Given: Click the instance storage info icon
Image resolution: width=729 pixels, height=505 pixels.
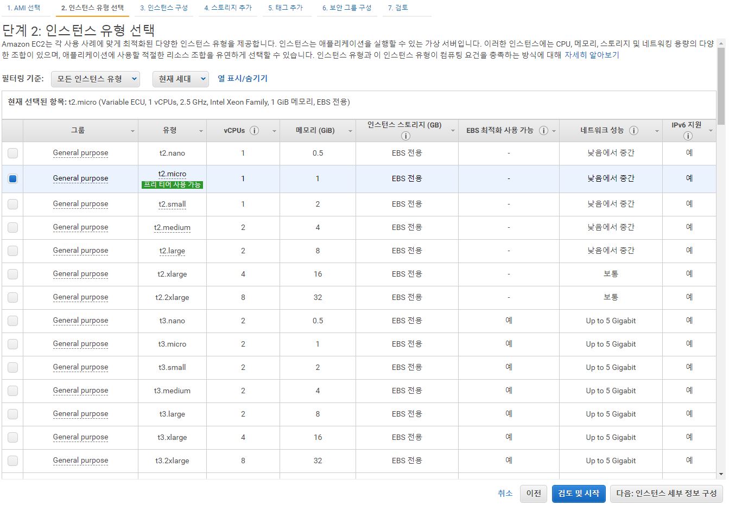Looking at the screenshot, I should pyautogui.click(x=405, y=136).
